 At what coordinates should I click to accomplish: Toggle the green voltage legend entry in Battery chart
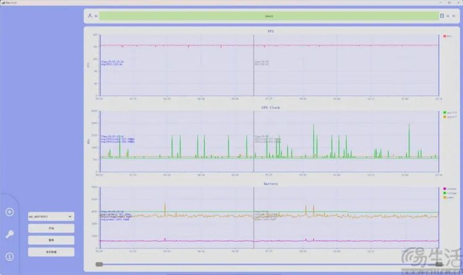pos(450,193)
